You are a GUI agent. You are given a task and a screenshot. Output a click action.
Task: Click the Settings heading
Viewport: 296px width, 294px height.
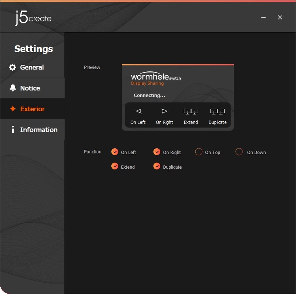(x=34, y=49)
